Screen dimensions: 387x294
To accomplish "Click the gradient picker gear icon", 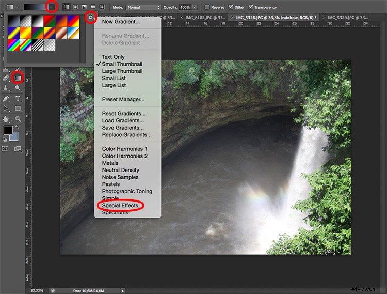I will click(x=91, y=17).
